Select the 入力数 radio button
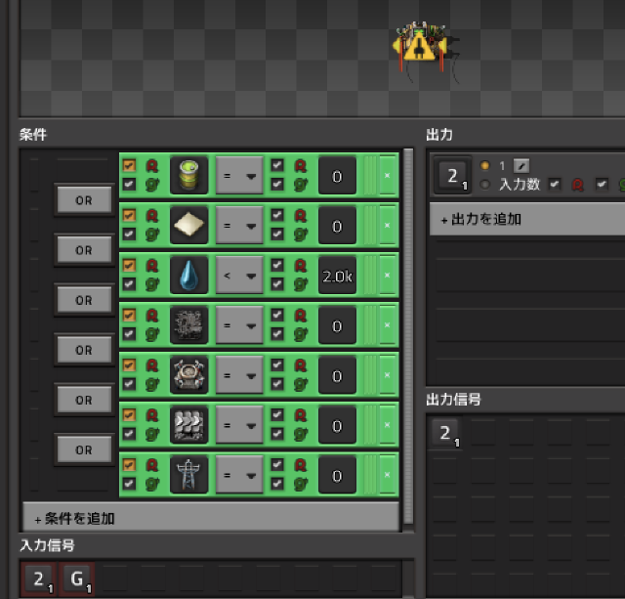The width and height of the screenshot is (625, 599). coord(485,184)
